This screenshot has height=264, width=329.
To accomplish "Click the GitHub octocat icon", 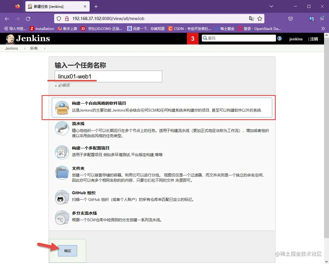I will pyautogui.click(x=62, y=197).
